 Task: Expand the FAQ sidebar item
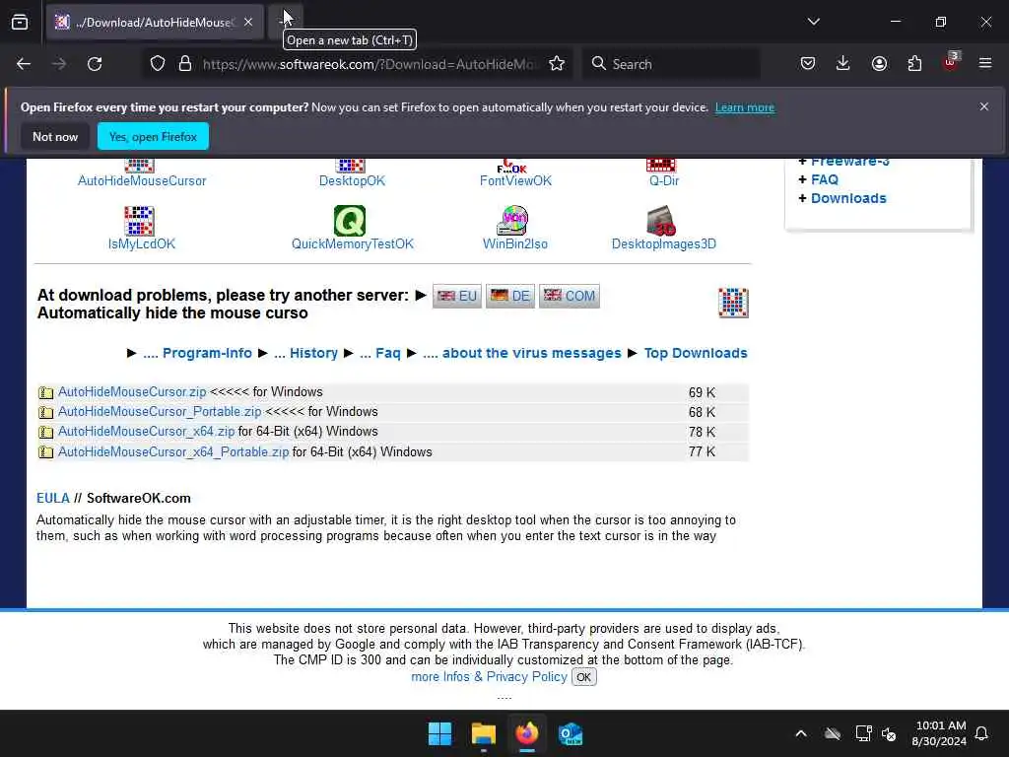tap(825, 179)
